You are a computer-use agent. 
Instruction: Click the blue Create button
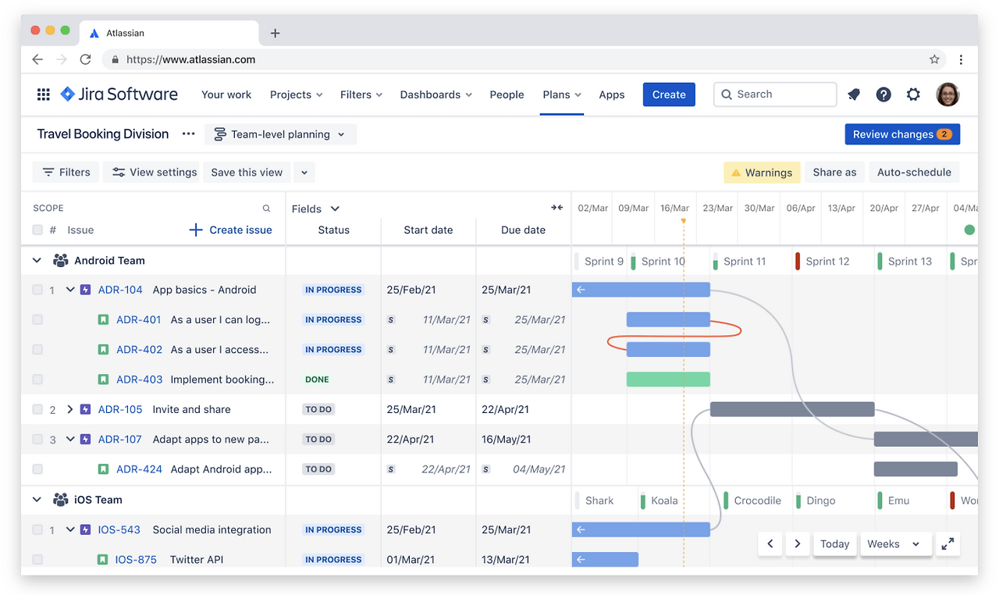click(x=669, y=94)
